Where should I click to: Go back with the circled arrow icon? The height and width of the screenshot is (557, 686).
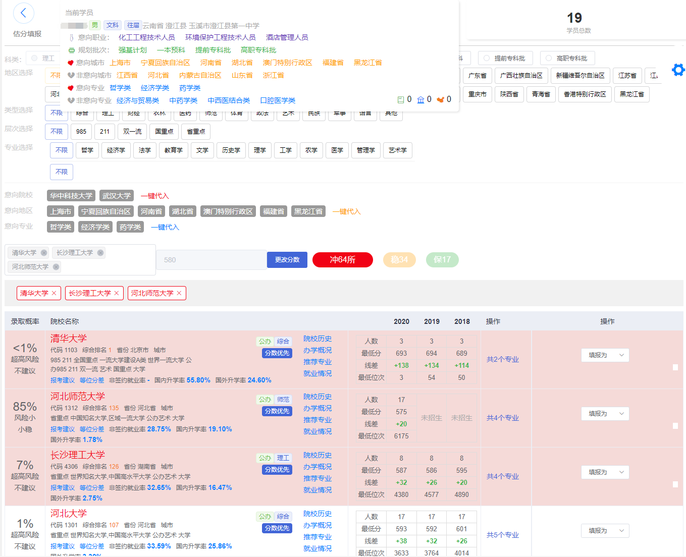click(24, 13)
